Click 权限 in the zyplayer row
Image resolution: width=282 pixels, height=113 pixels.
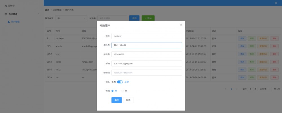(252, 38)
